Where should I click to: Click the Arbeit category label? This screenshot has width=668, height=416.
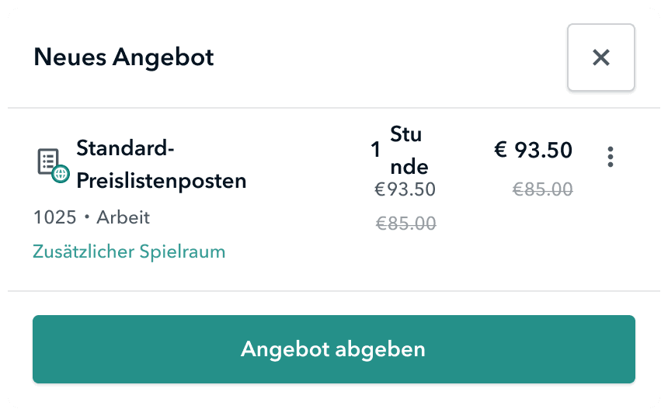click(123, 217)
